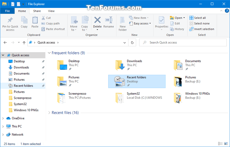Switch to large icons view in status bar
Viewport: 230px width, 147px height.
[x=226, y=144]
